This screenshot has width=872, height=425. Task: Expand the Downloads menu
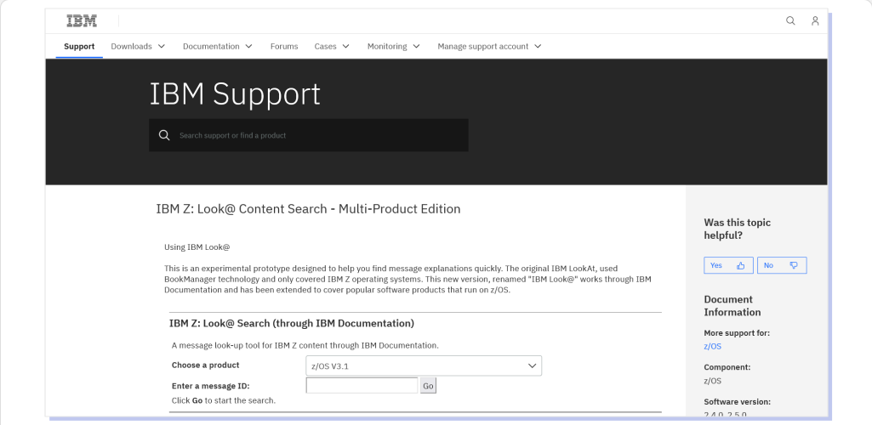point(138,47)
